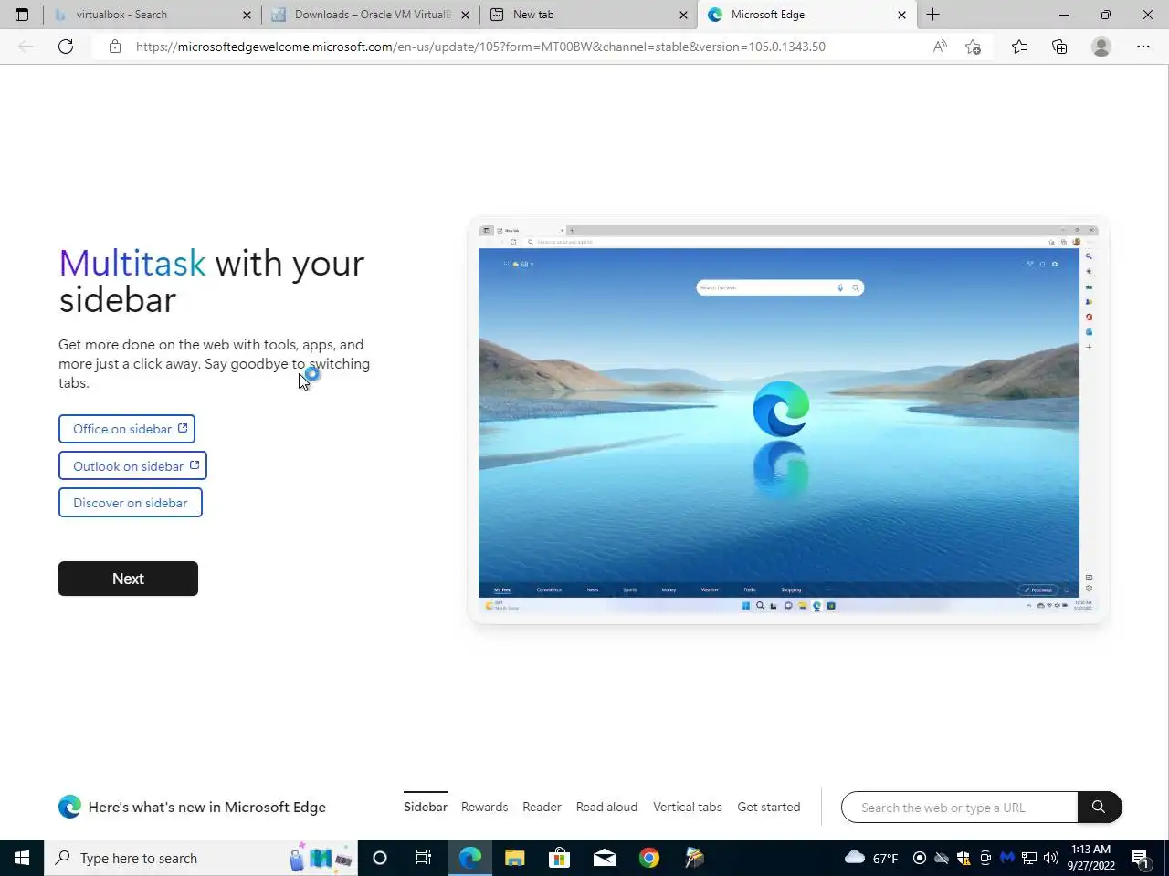
Task: Open Cortana from the taskbar
Action: coord(380,858)
